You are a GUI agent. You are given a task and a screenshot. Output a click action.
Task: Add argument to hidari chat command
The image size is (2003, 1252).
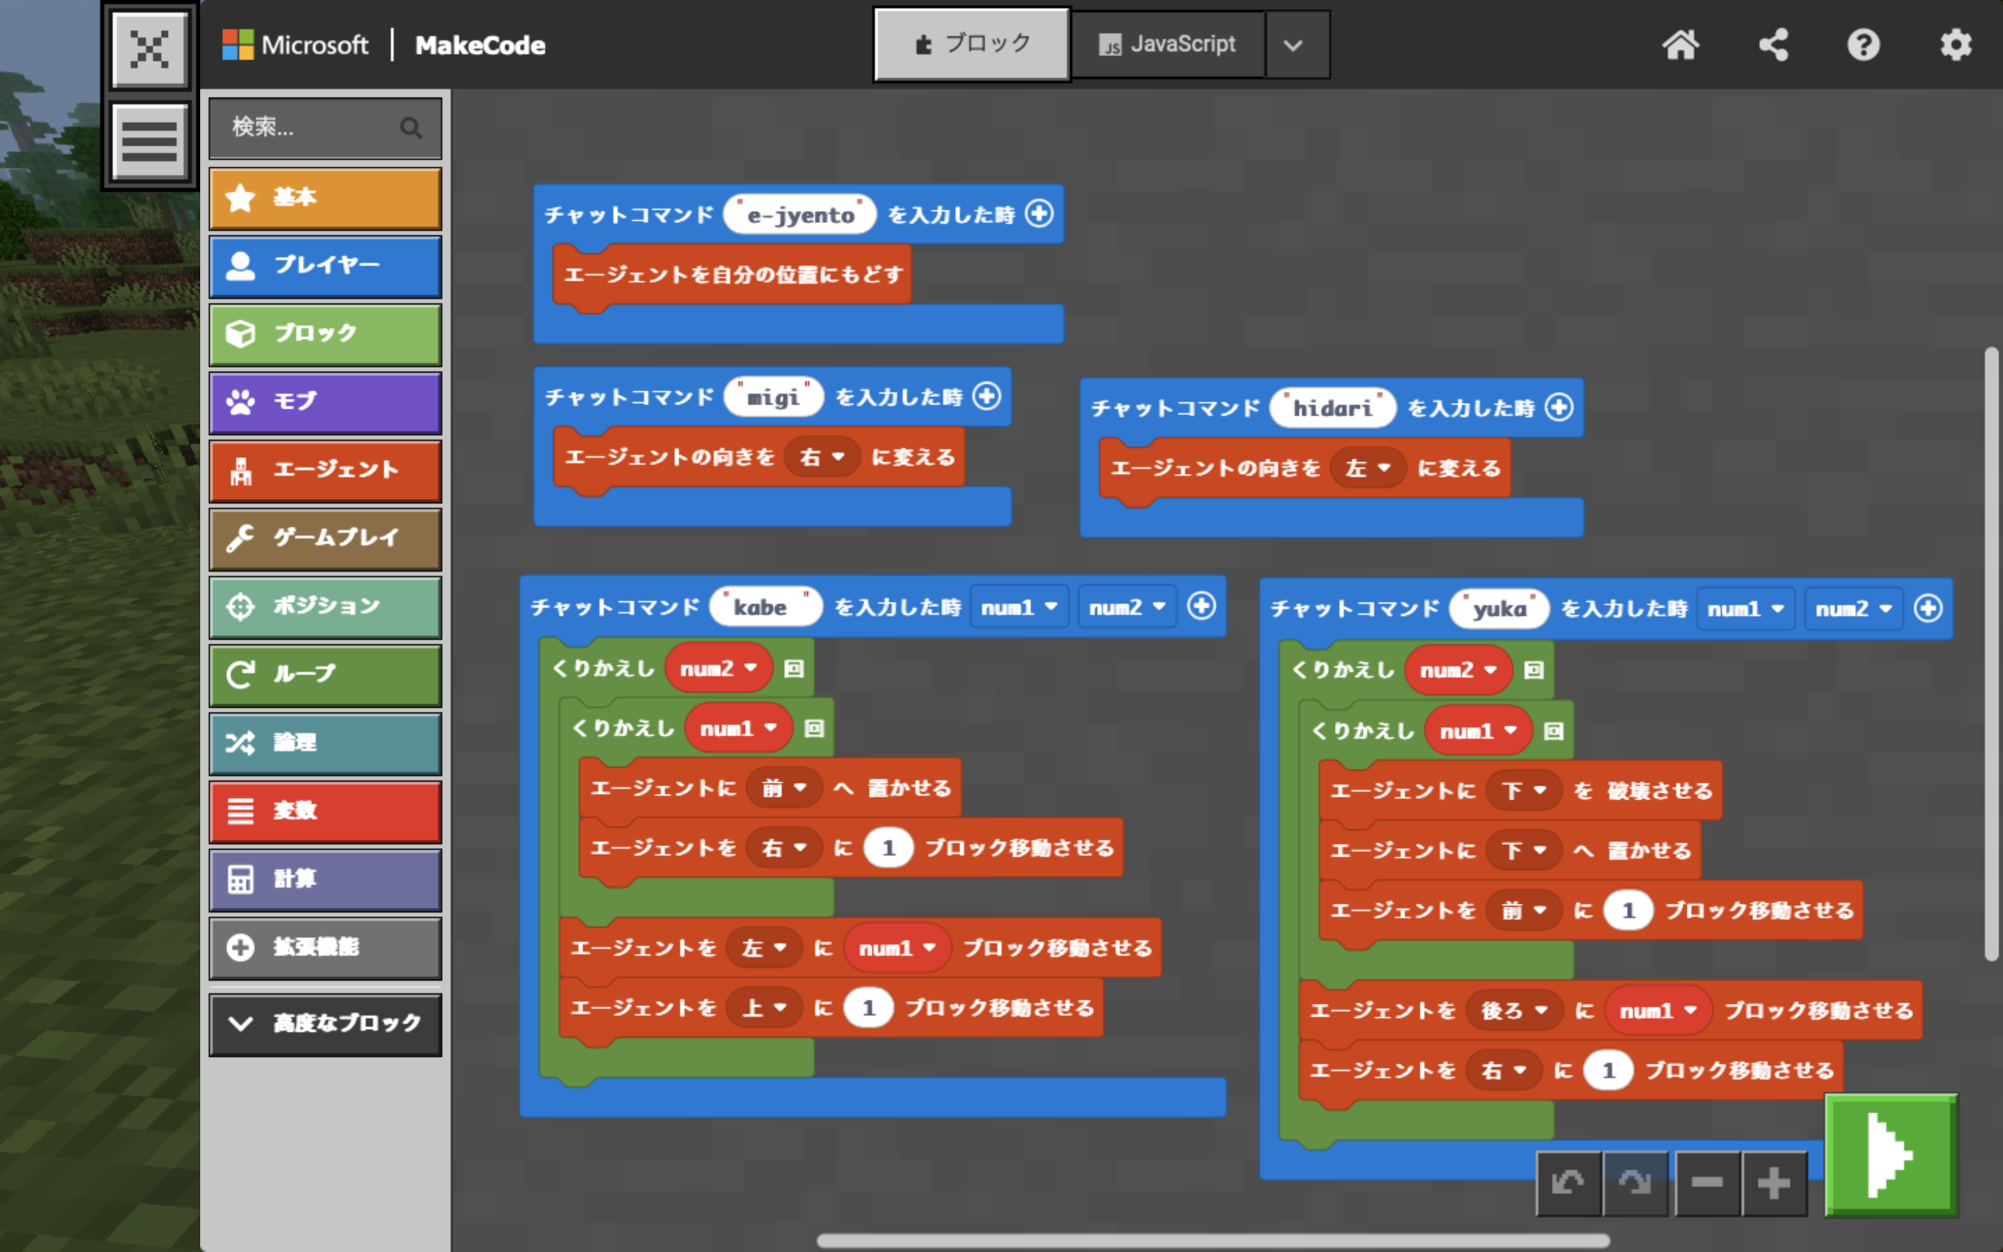tap(1559, 407)
